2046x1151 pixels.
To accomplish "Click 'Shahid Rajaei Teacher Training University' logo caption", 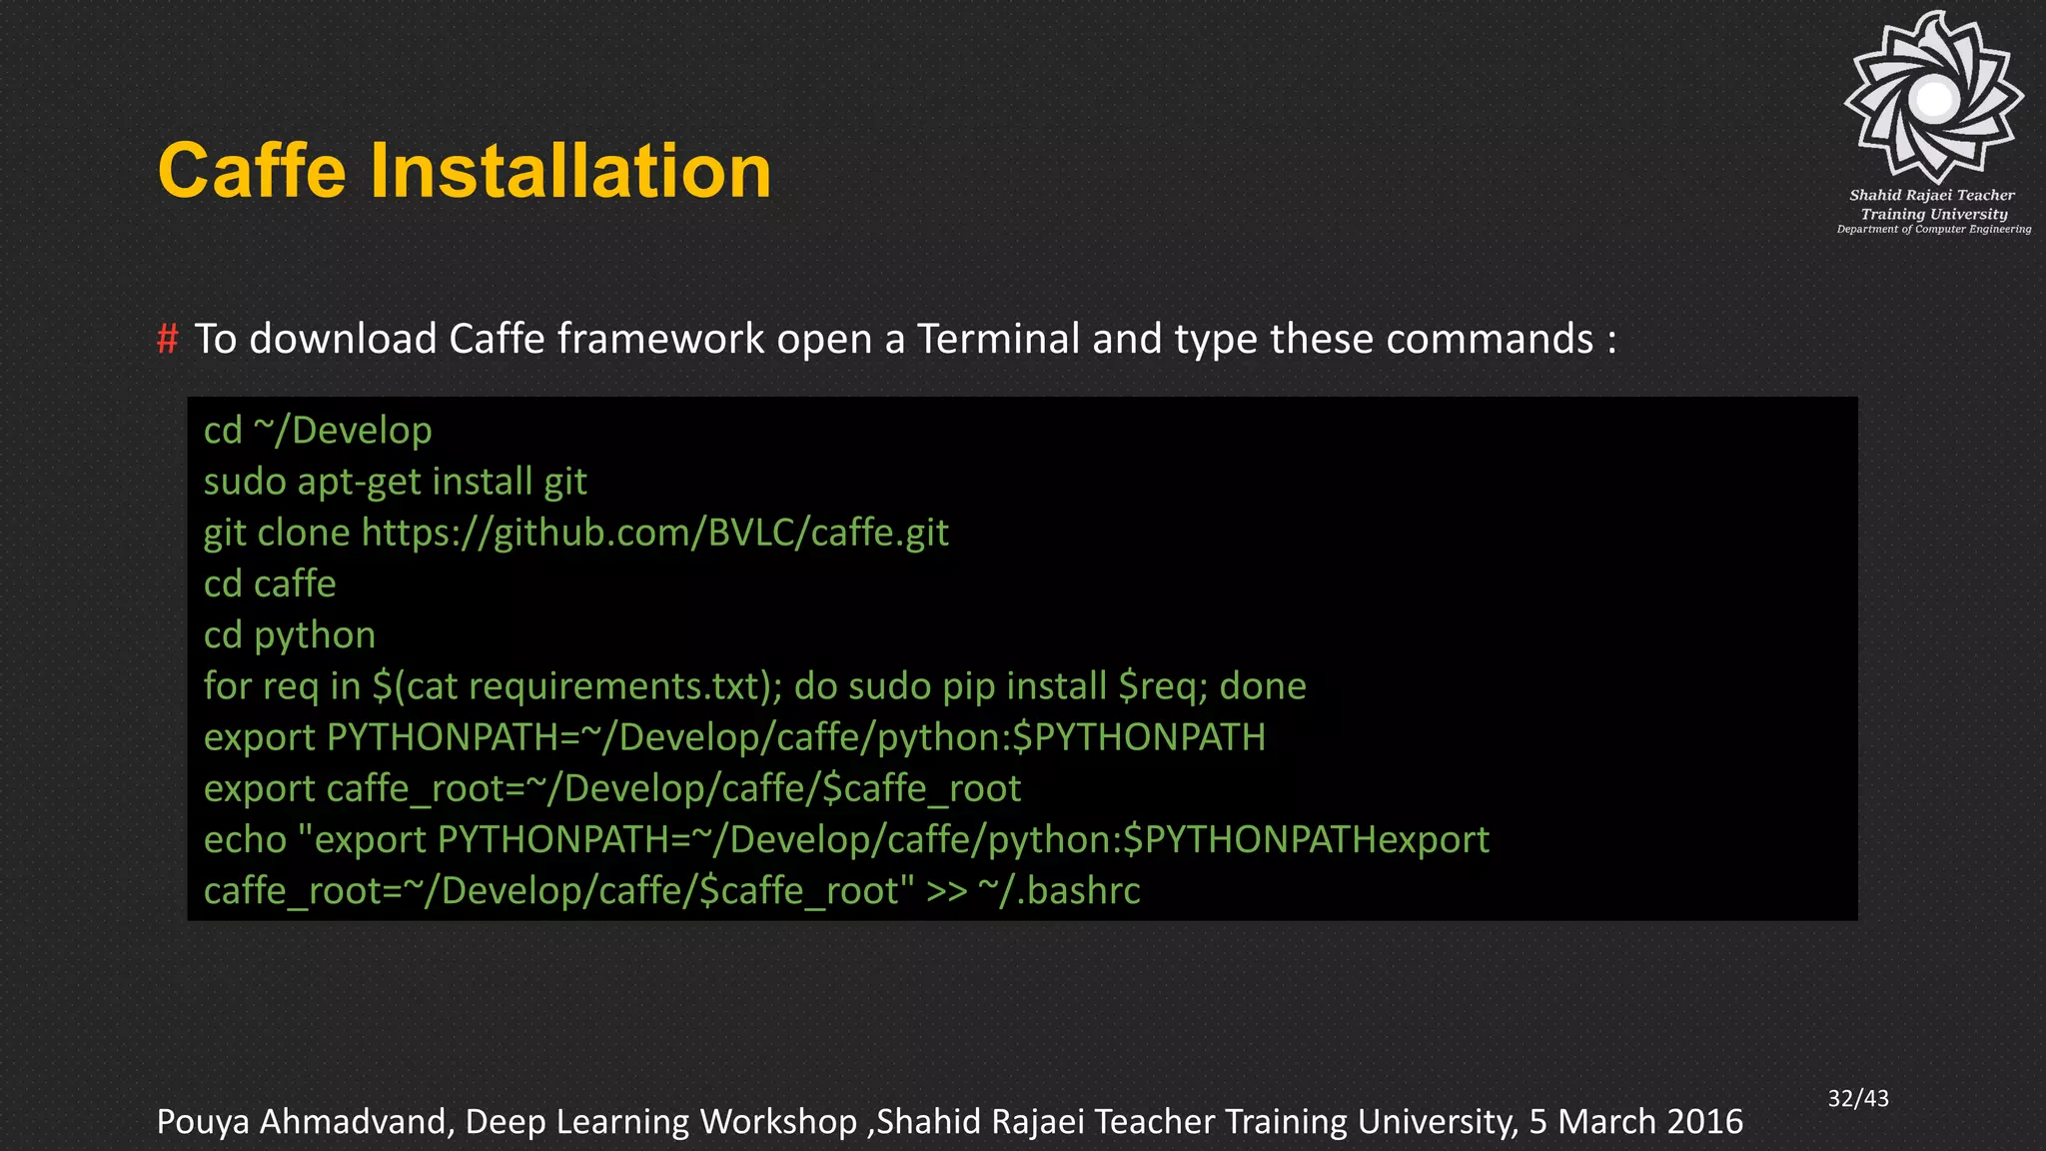I will point(1933,205).
